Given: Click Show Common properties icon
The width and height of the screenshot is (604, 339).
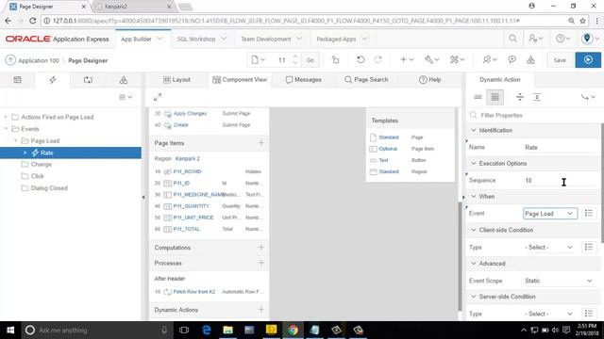Looking at the screenshot, I should (478, 97).
